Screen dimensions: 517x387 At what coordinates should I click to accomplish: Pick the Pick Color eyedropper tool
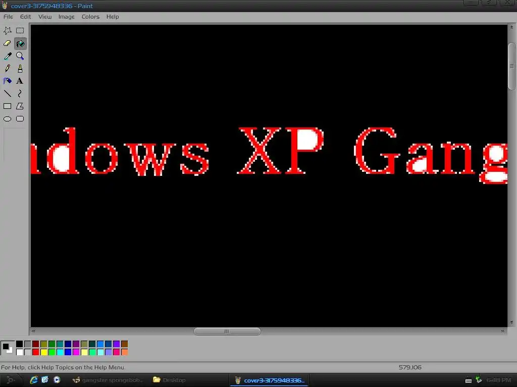[7, 56]
